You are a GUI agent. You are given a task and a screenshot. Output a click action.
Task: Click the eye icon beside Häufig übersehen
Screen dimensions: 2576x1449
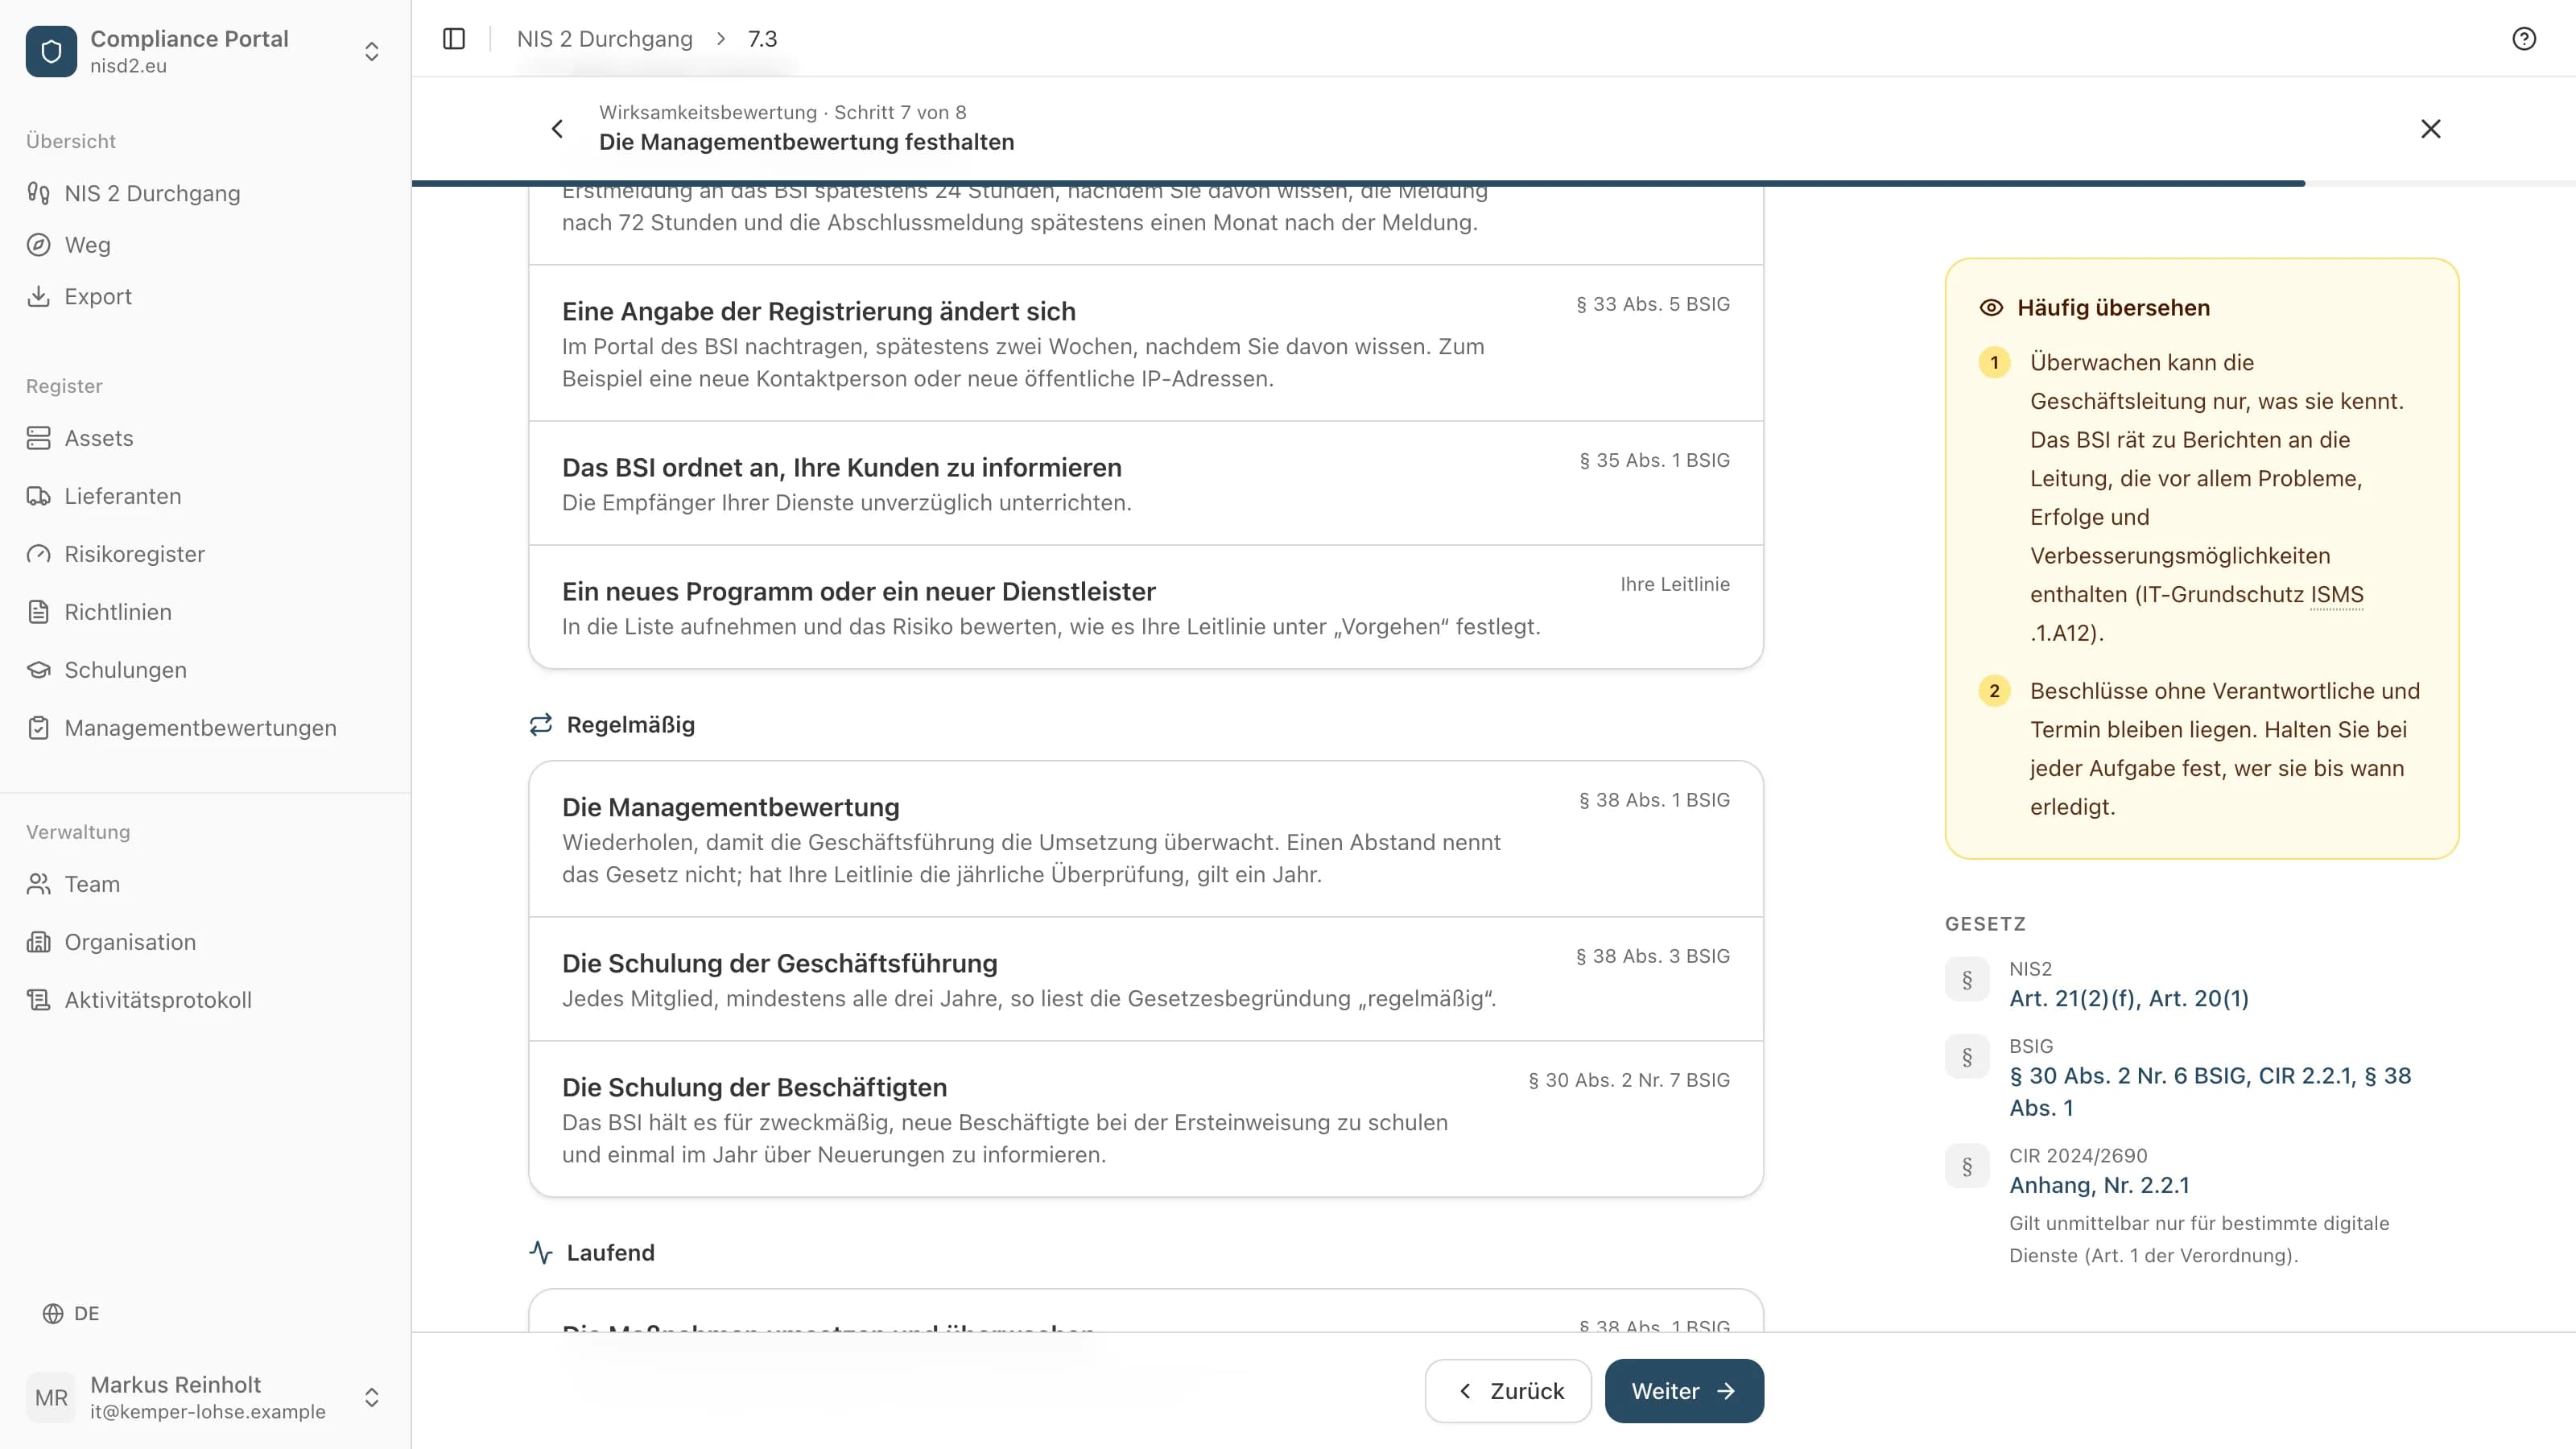coord(1991,308)
